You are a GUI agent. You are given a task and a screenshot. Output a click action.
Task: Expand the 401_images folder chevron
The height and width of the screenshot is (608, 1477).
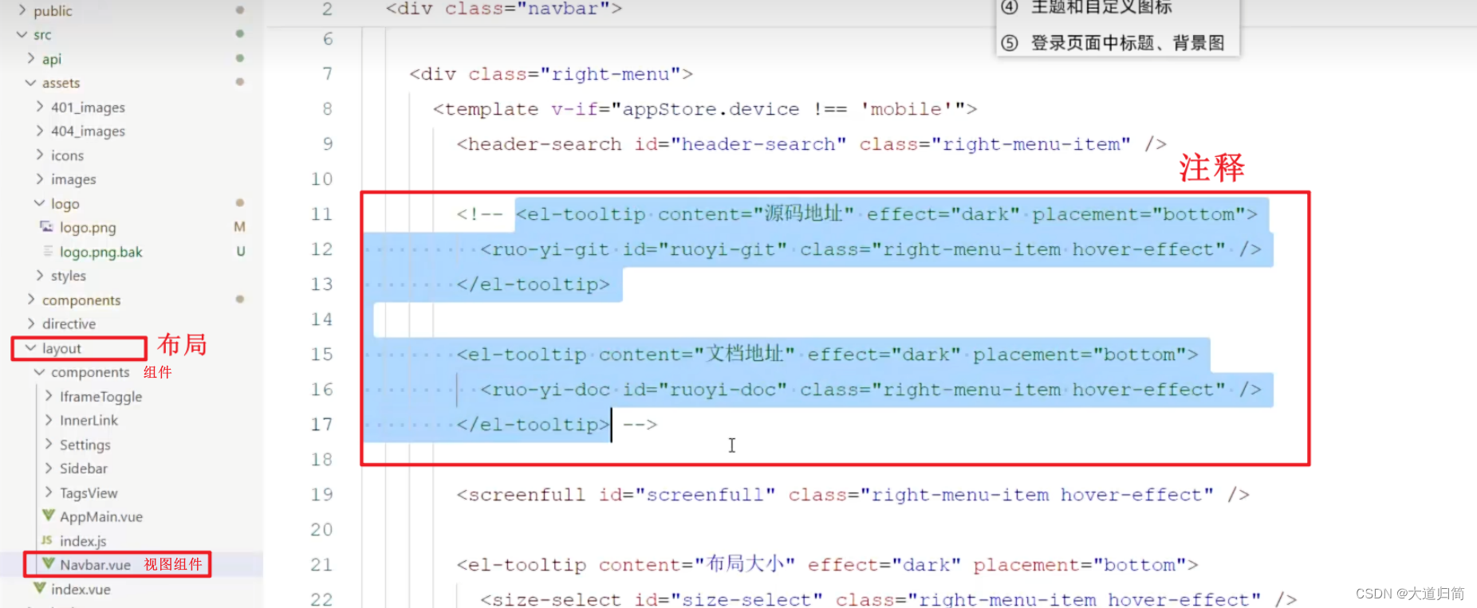[40, 106]
